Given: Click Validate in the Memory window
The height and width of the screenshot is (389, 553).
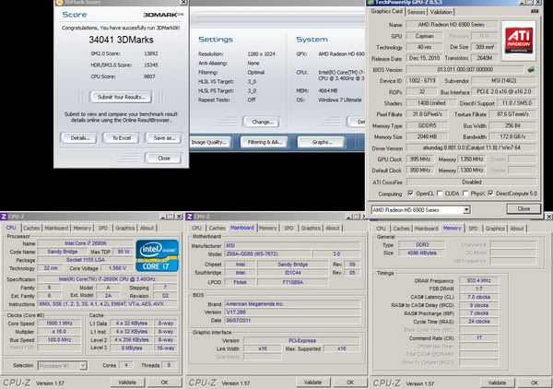Looking at the screenshot, I should point(497,383).
